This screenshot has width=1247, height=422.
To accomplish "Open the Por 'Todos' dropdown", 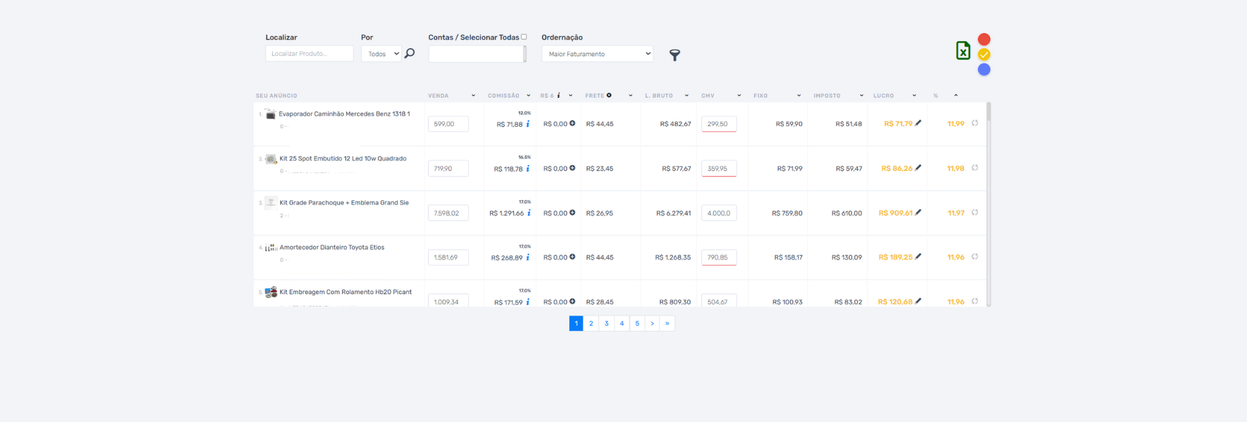I will 382,54.
